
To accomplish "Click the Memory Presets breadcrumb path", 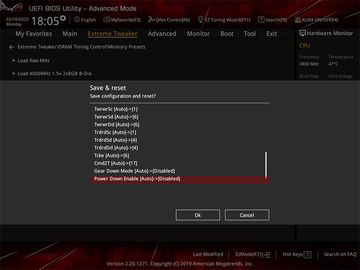I will (81, 47).
